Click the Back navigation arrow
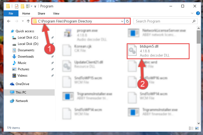This screenshot has height=135, width=203. 9,21
